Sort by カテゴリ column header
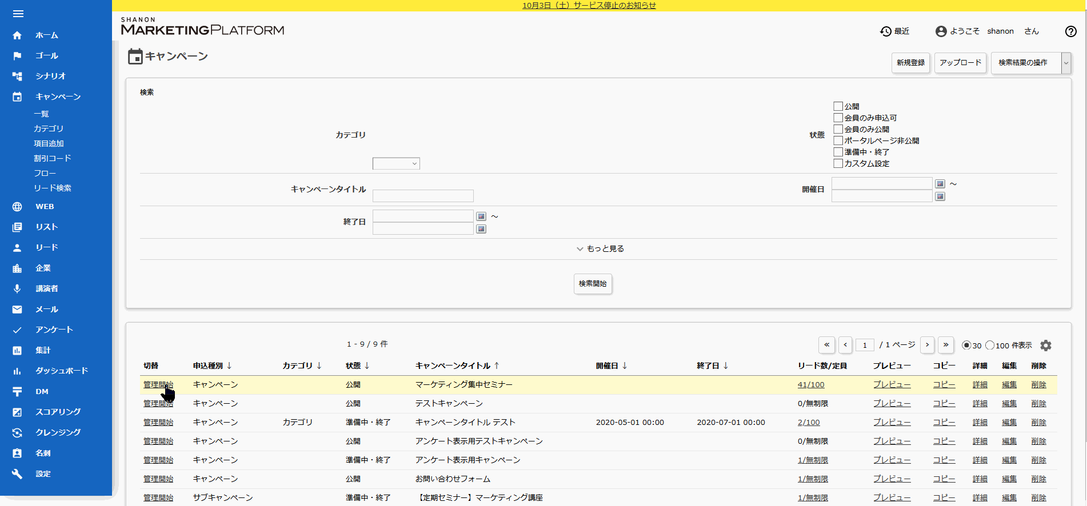The height and width of the screenshot is (506, 1087). (302, 366)
